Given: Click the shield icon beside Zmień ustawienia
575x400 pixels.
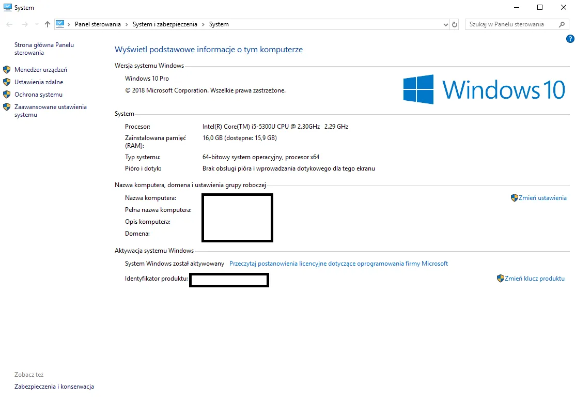Looking at the screenshot, I should click(515, 197).
